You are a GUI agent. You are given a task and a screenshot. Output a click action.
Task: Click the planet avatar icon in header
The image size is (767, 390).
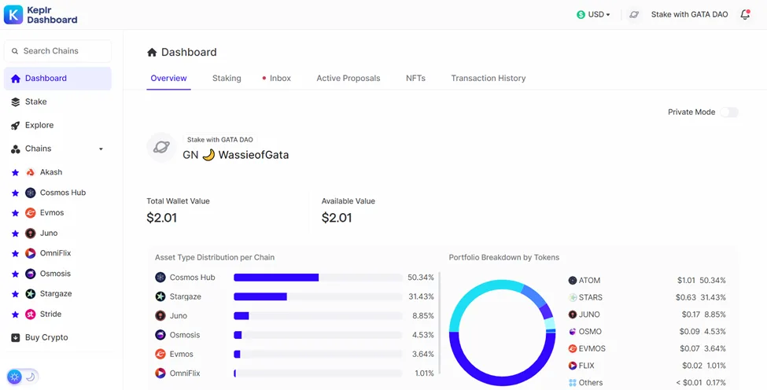click(634, 15)
